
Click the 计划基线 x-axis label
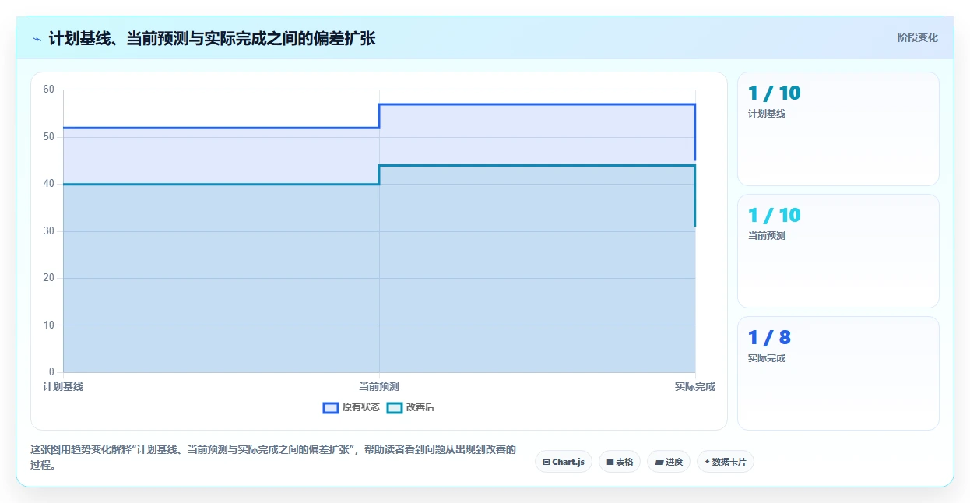(63, 386)
